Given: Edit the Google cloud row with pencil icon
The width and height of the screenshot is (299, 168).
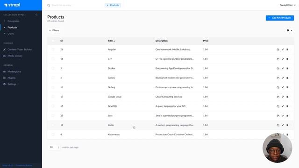Looking at the screenshot, I should (x=283, y=97).
